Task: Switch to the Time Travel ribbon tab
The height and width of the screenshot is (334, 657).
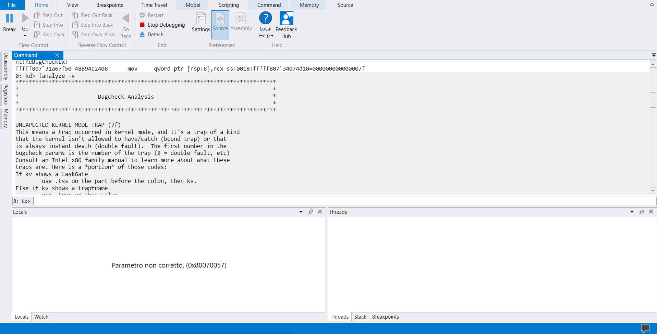Action: click(x=154, y=5)
